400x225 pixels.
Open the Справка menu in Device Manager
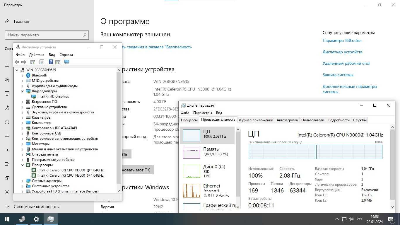tap(66, 55)
